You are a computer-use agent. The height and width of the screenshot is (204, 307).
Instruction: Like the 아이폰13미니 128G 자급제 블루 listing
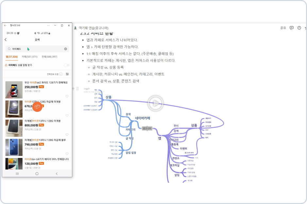click(67, 154)
